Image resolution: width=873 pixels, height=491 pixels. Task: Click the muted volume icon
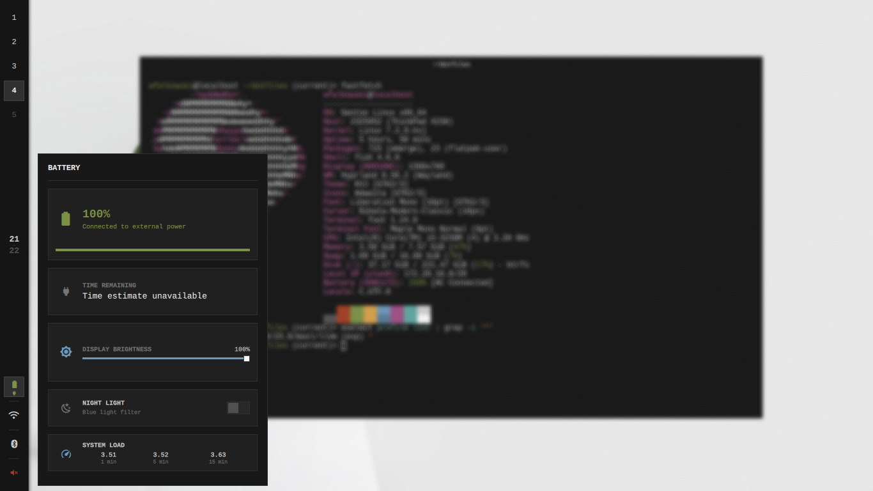click(x=14, y=472)
